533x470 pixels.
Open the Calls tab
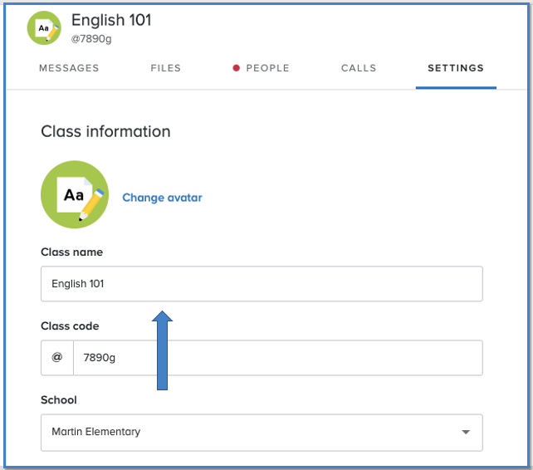tap(359, 68)
